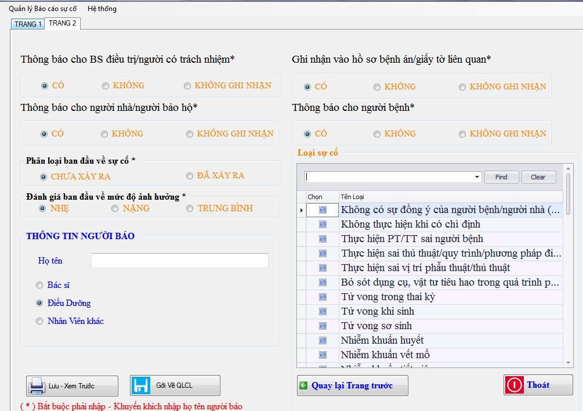Click the floppy disk icon on Gởi Về QLCL
583x411 pixels.
(x=141, y=385)
